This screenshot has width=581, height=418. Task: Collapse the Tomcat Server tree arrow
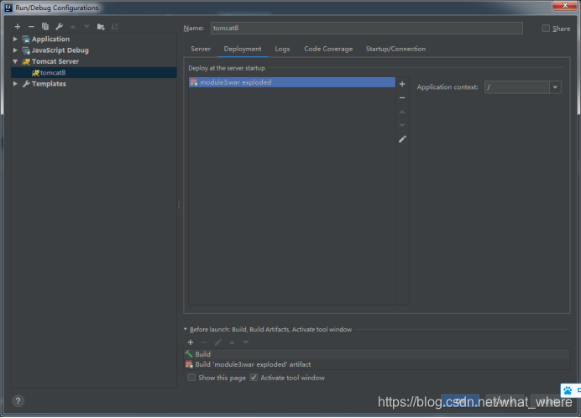point(15,61)
